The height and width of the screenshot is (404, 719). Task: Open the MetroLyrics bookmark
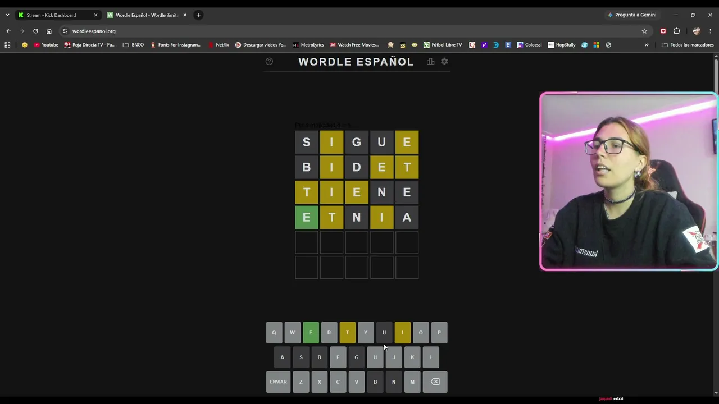coord(308,45)
